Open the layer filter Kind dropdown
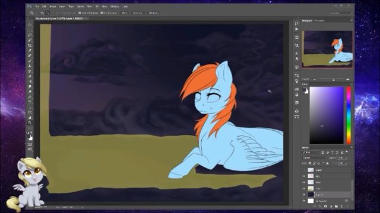380x213 pixels. coord(311,153)
